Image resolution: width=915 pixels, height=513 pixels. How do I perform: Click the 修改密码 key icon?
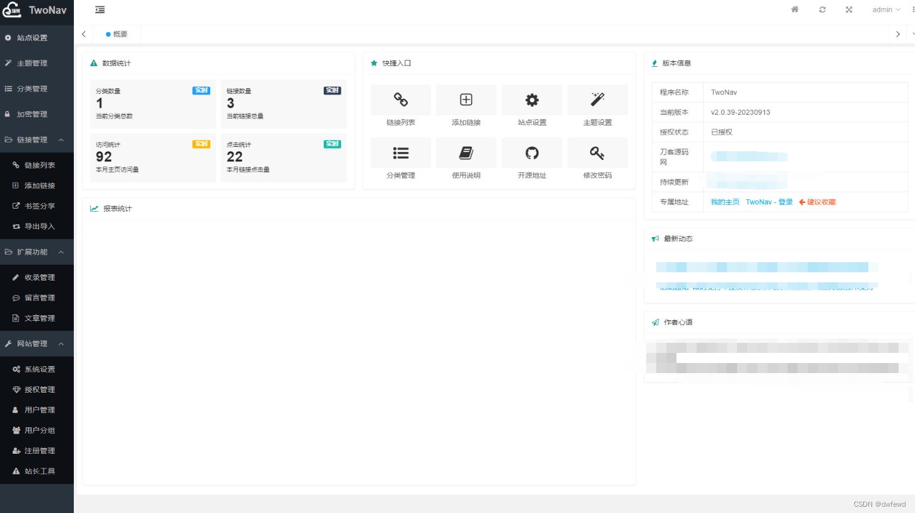597,153
